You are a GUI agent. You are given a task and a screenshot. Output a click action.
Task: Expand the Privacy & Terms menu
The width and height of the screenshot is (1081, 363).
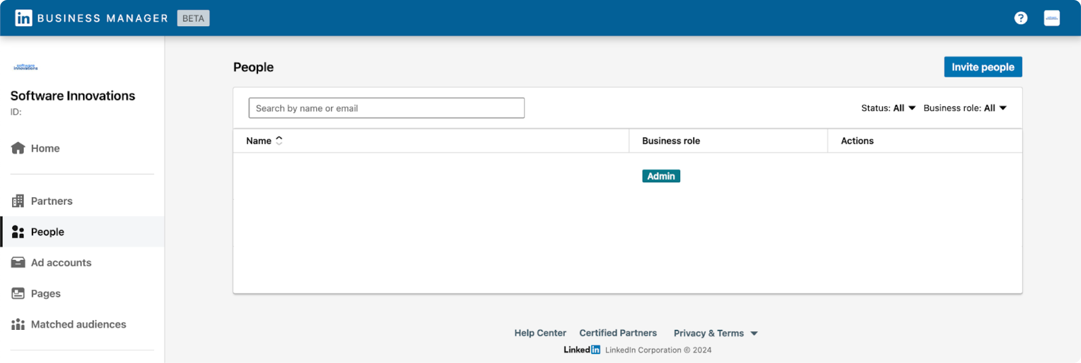pos(715,333)
